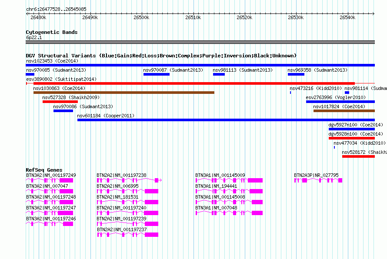
Task: Select nsv477034 (Kidd2010) variant label
Action: pos(360,143)
